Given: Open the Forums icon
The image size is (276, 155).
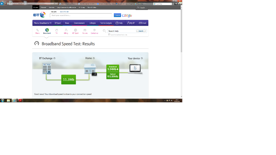Looking at the screenshot, I should pos(85,31).
